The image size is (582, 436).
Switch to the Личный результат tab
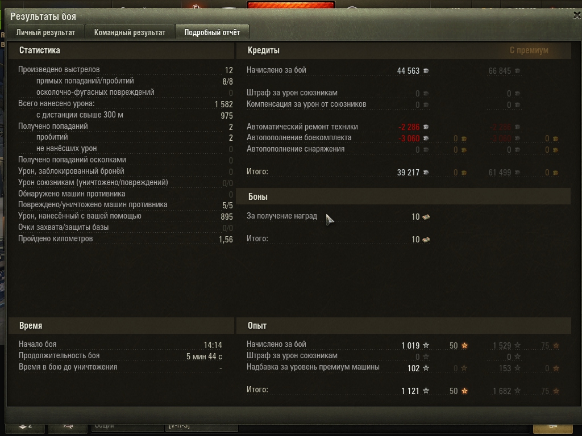pos(45,32)
